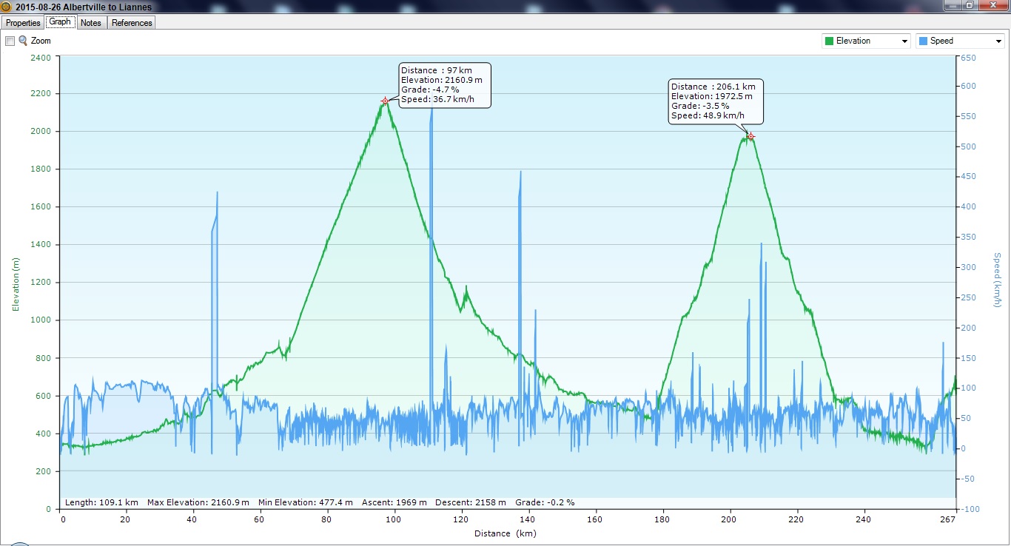The width and height of the screenshot is (1011, 546).
Task: Switch to the Properties tab
Action: tap(23, 23)
